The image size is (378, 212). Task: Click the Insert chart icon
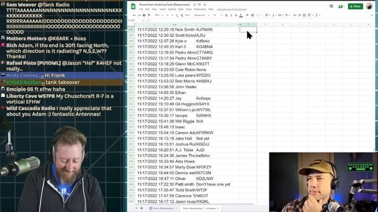coord(304,15)
